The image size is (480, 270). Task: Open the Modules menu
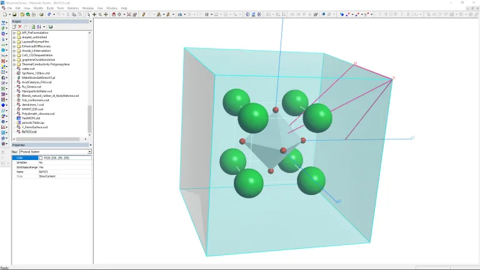[x=88, y=8]
